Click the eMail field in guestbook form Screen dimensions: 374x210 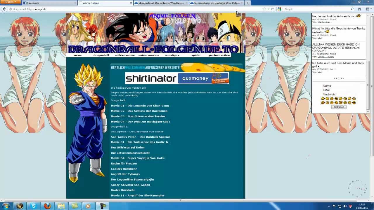tap(326, 90)
